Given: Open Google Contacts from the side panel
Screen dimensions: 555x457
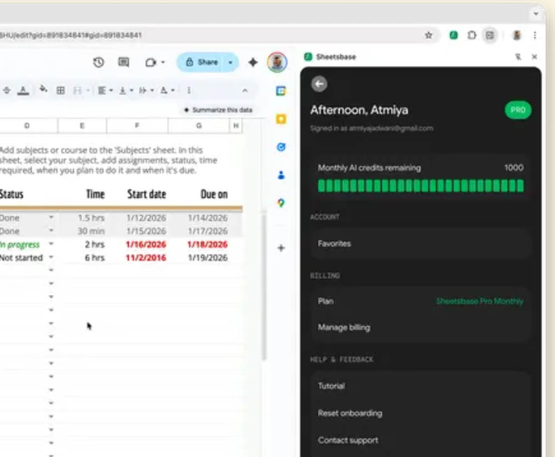Looking at the screenshot, I should pyautogui.click(x=281, y=175).
